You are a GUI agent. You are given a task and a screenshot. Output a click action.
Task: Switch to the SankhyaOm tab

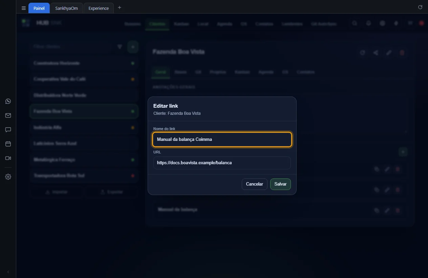pyautogui.click(x=67, y=8)
